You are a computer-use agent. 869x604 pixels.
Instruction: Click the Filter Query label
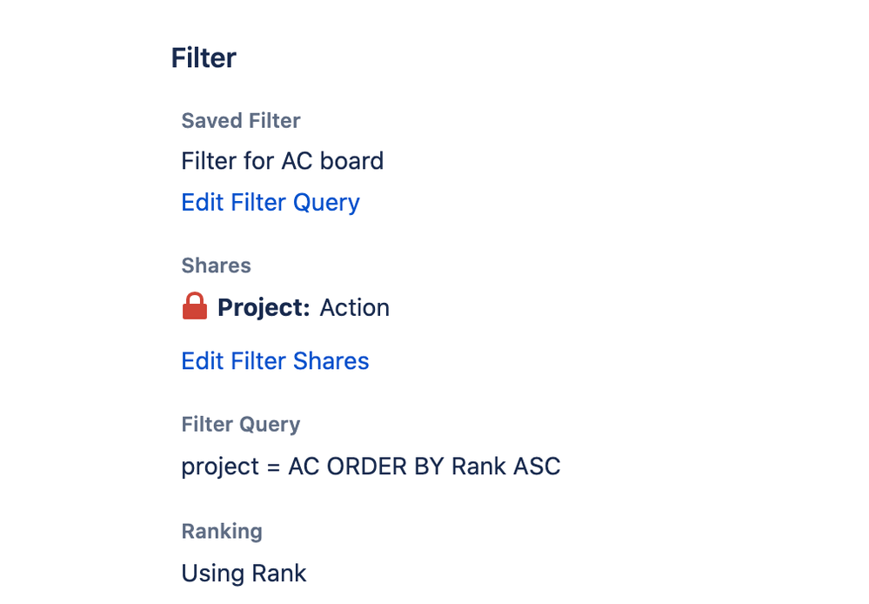(x=240, y=425)
